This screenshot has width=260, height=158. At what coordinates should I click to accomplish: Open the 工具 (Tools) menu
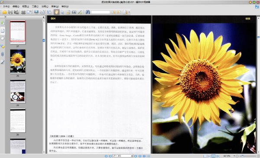click(x=35, y=6)
